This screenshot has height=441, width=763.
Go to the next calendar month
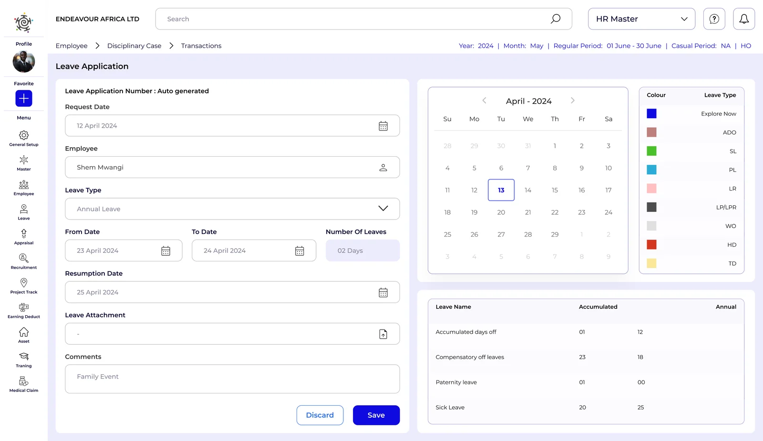click(573, 100)
